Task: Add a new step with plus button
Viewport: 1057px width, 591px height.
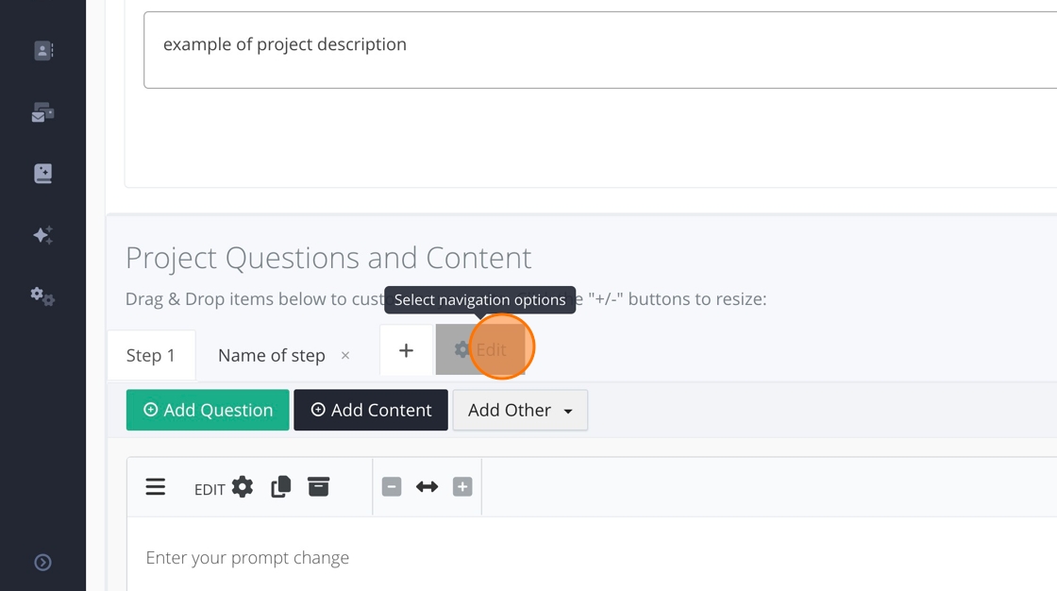Action: 406,350
